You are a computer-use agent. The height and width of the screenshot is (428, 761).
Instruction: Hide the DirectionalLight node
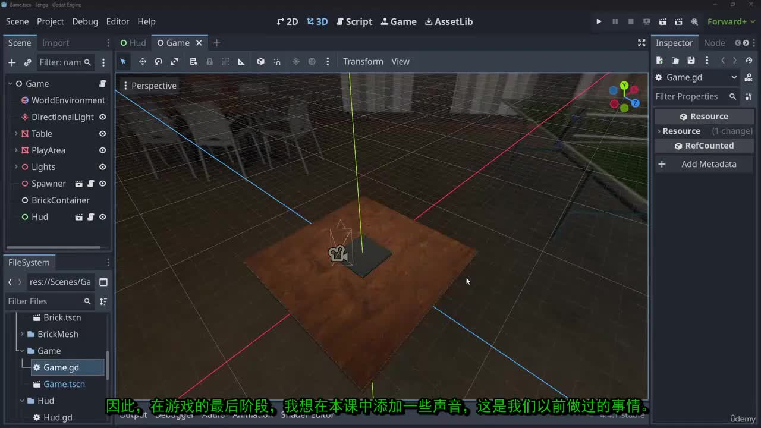[102, 117]
